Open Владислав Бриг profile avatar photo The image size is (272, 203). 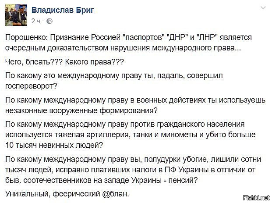click(x=16, y=15)
